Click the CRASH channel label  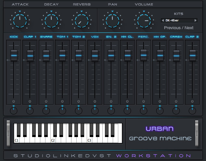point(176,37)
